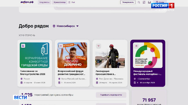Click the Войти login button

click(x=160, y=2)
